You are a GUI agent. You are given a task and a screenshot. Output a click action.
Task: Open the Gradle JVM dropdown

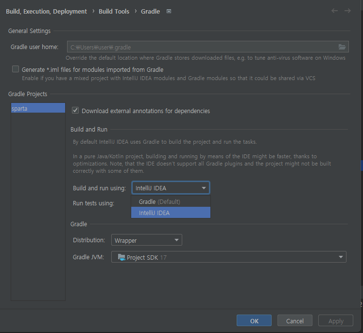(x=229, y=257)
